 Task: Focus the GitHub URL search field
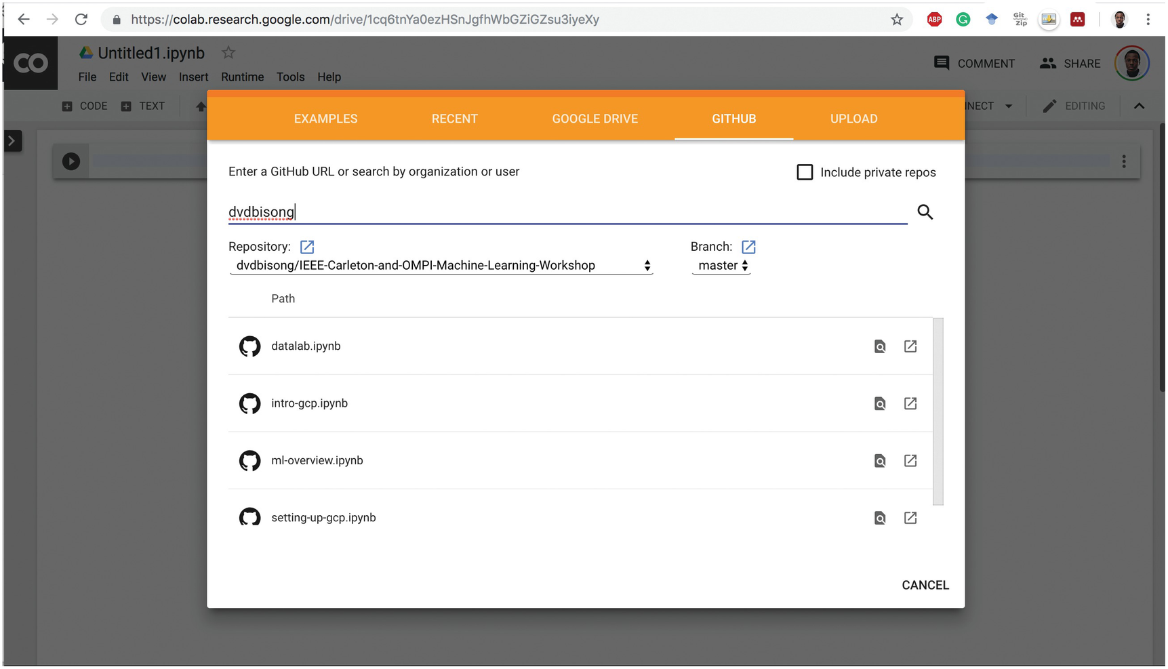[x=567, y=212]
